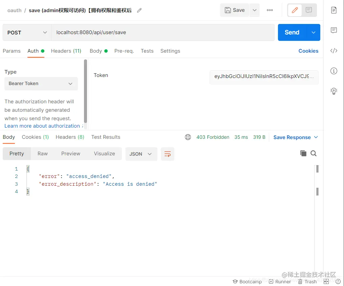
Task: Open Runner in the status bar
Action: (280, 282)
